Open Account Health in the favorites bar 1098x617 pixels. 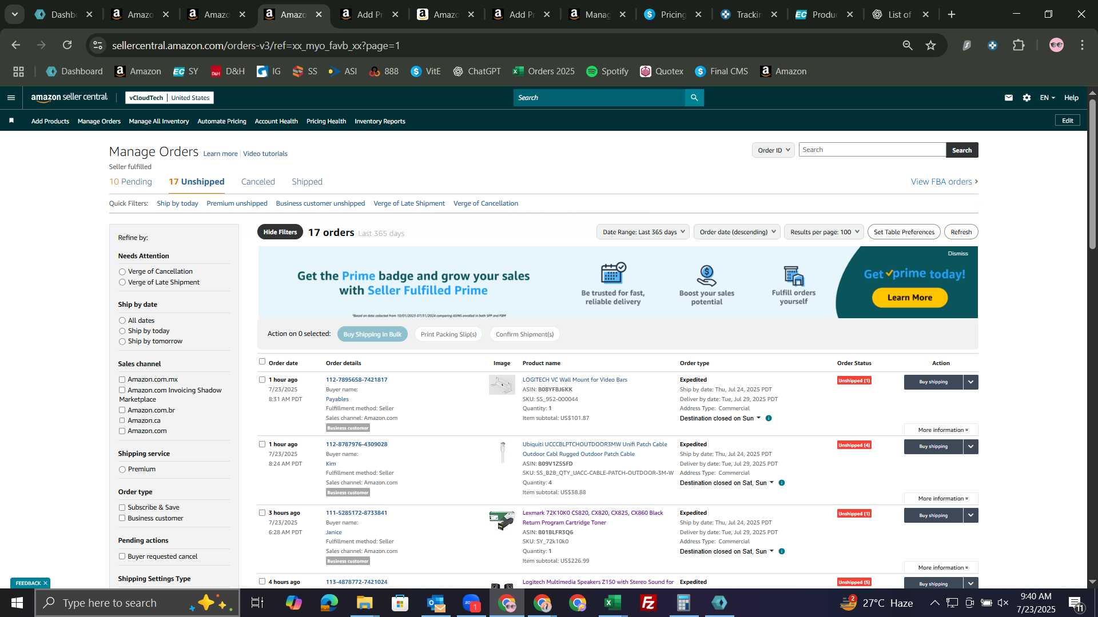click(x=276, y=121)
